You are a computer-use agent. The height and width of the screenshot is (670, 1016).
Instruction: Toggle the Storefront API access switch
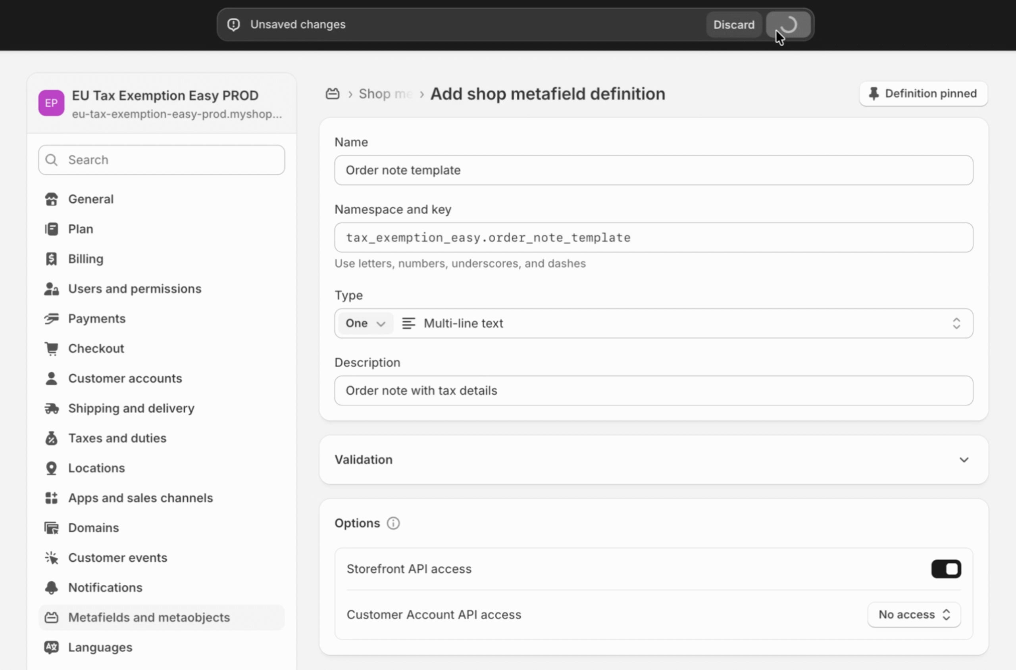[946, 569]
